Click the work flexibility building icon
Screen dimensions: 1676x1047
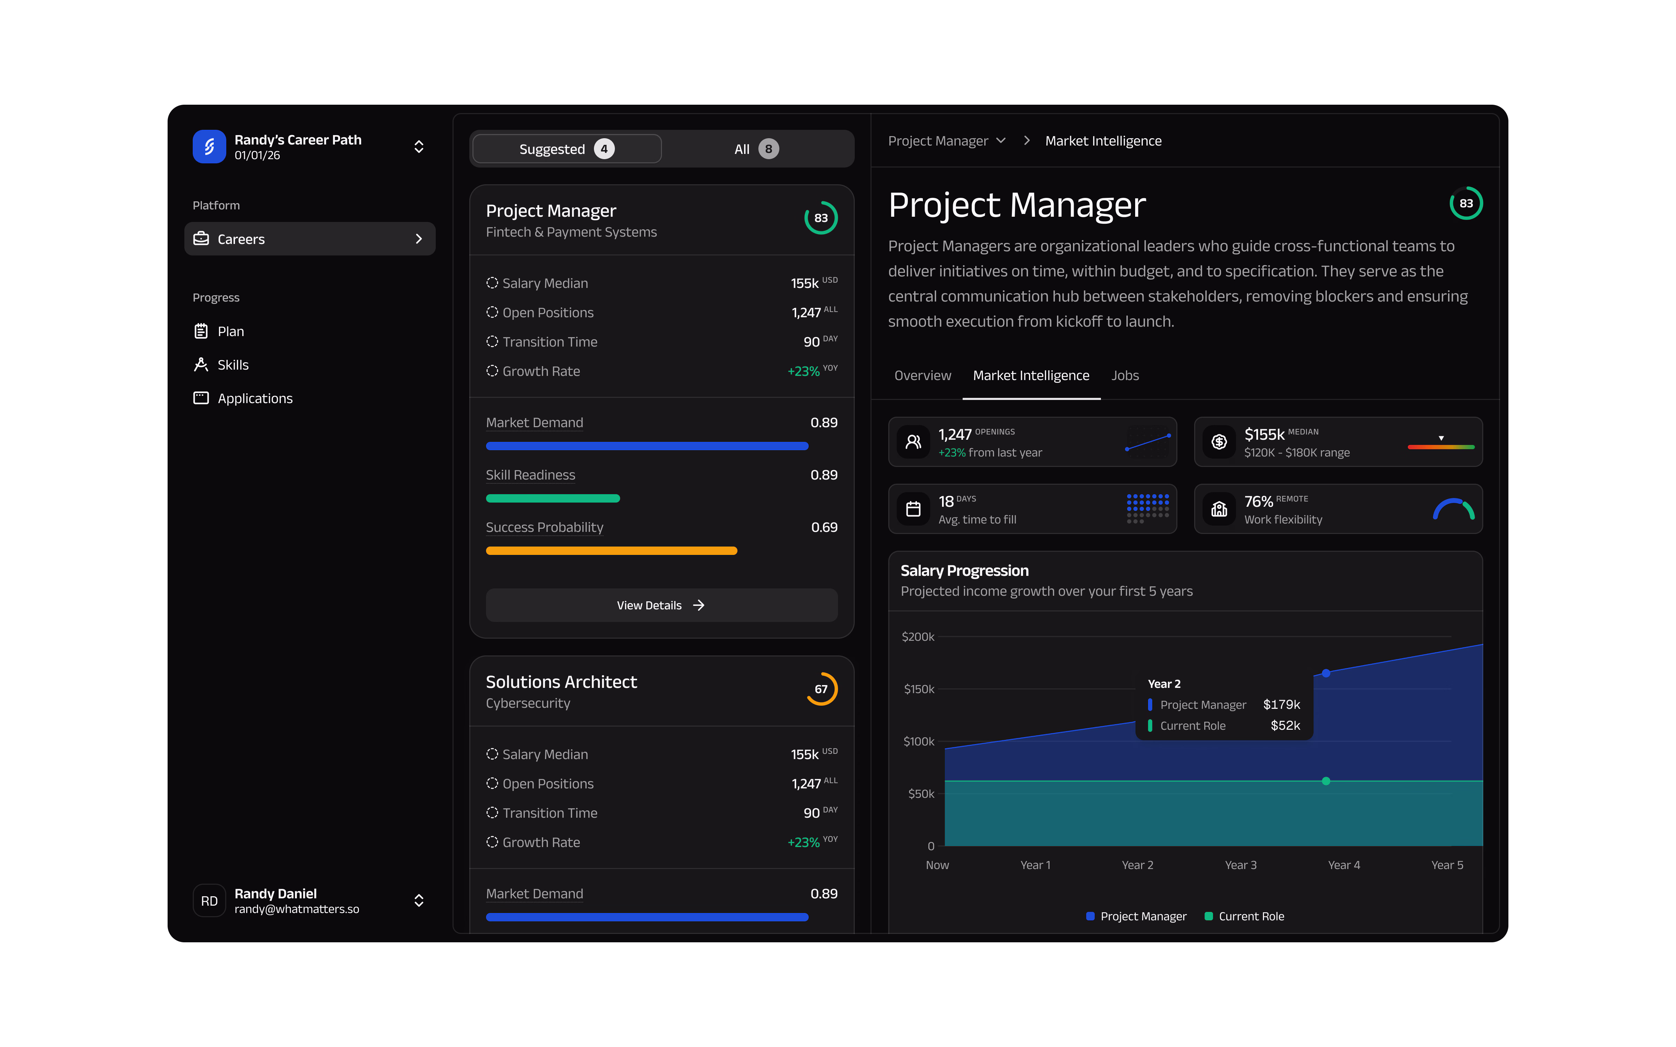(x=1219, y=509)
